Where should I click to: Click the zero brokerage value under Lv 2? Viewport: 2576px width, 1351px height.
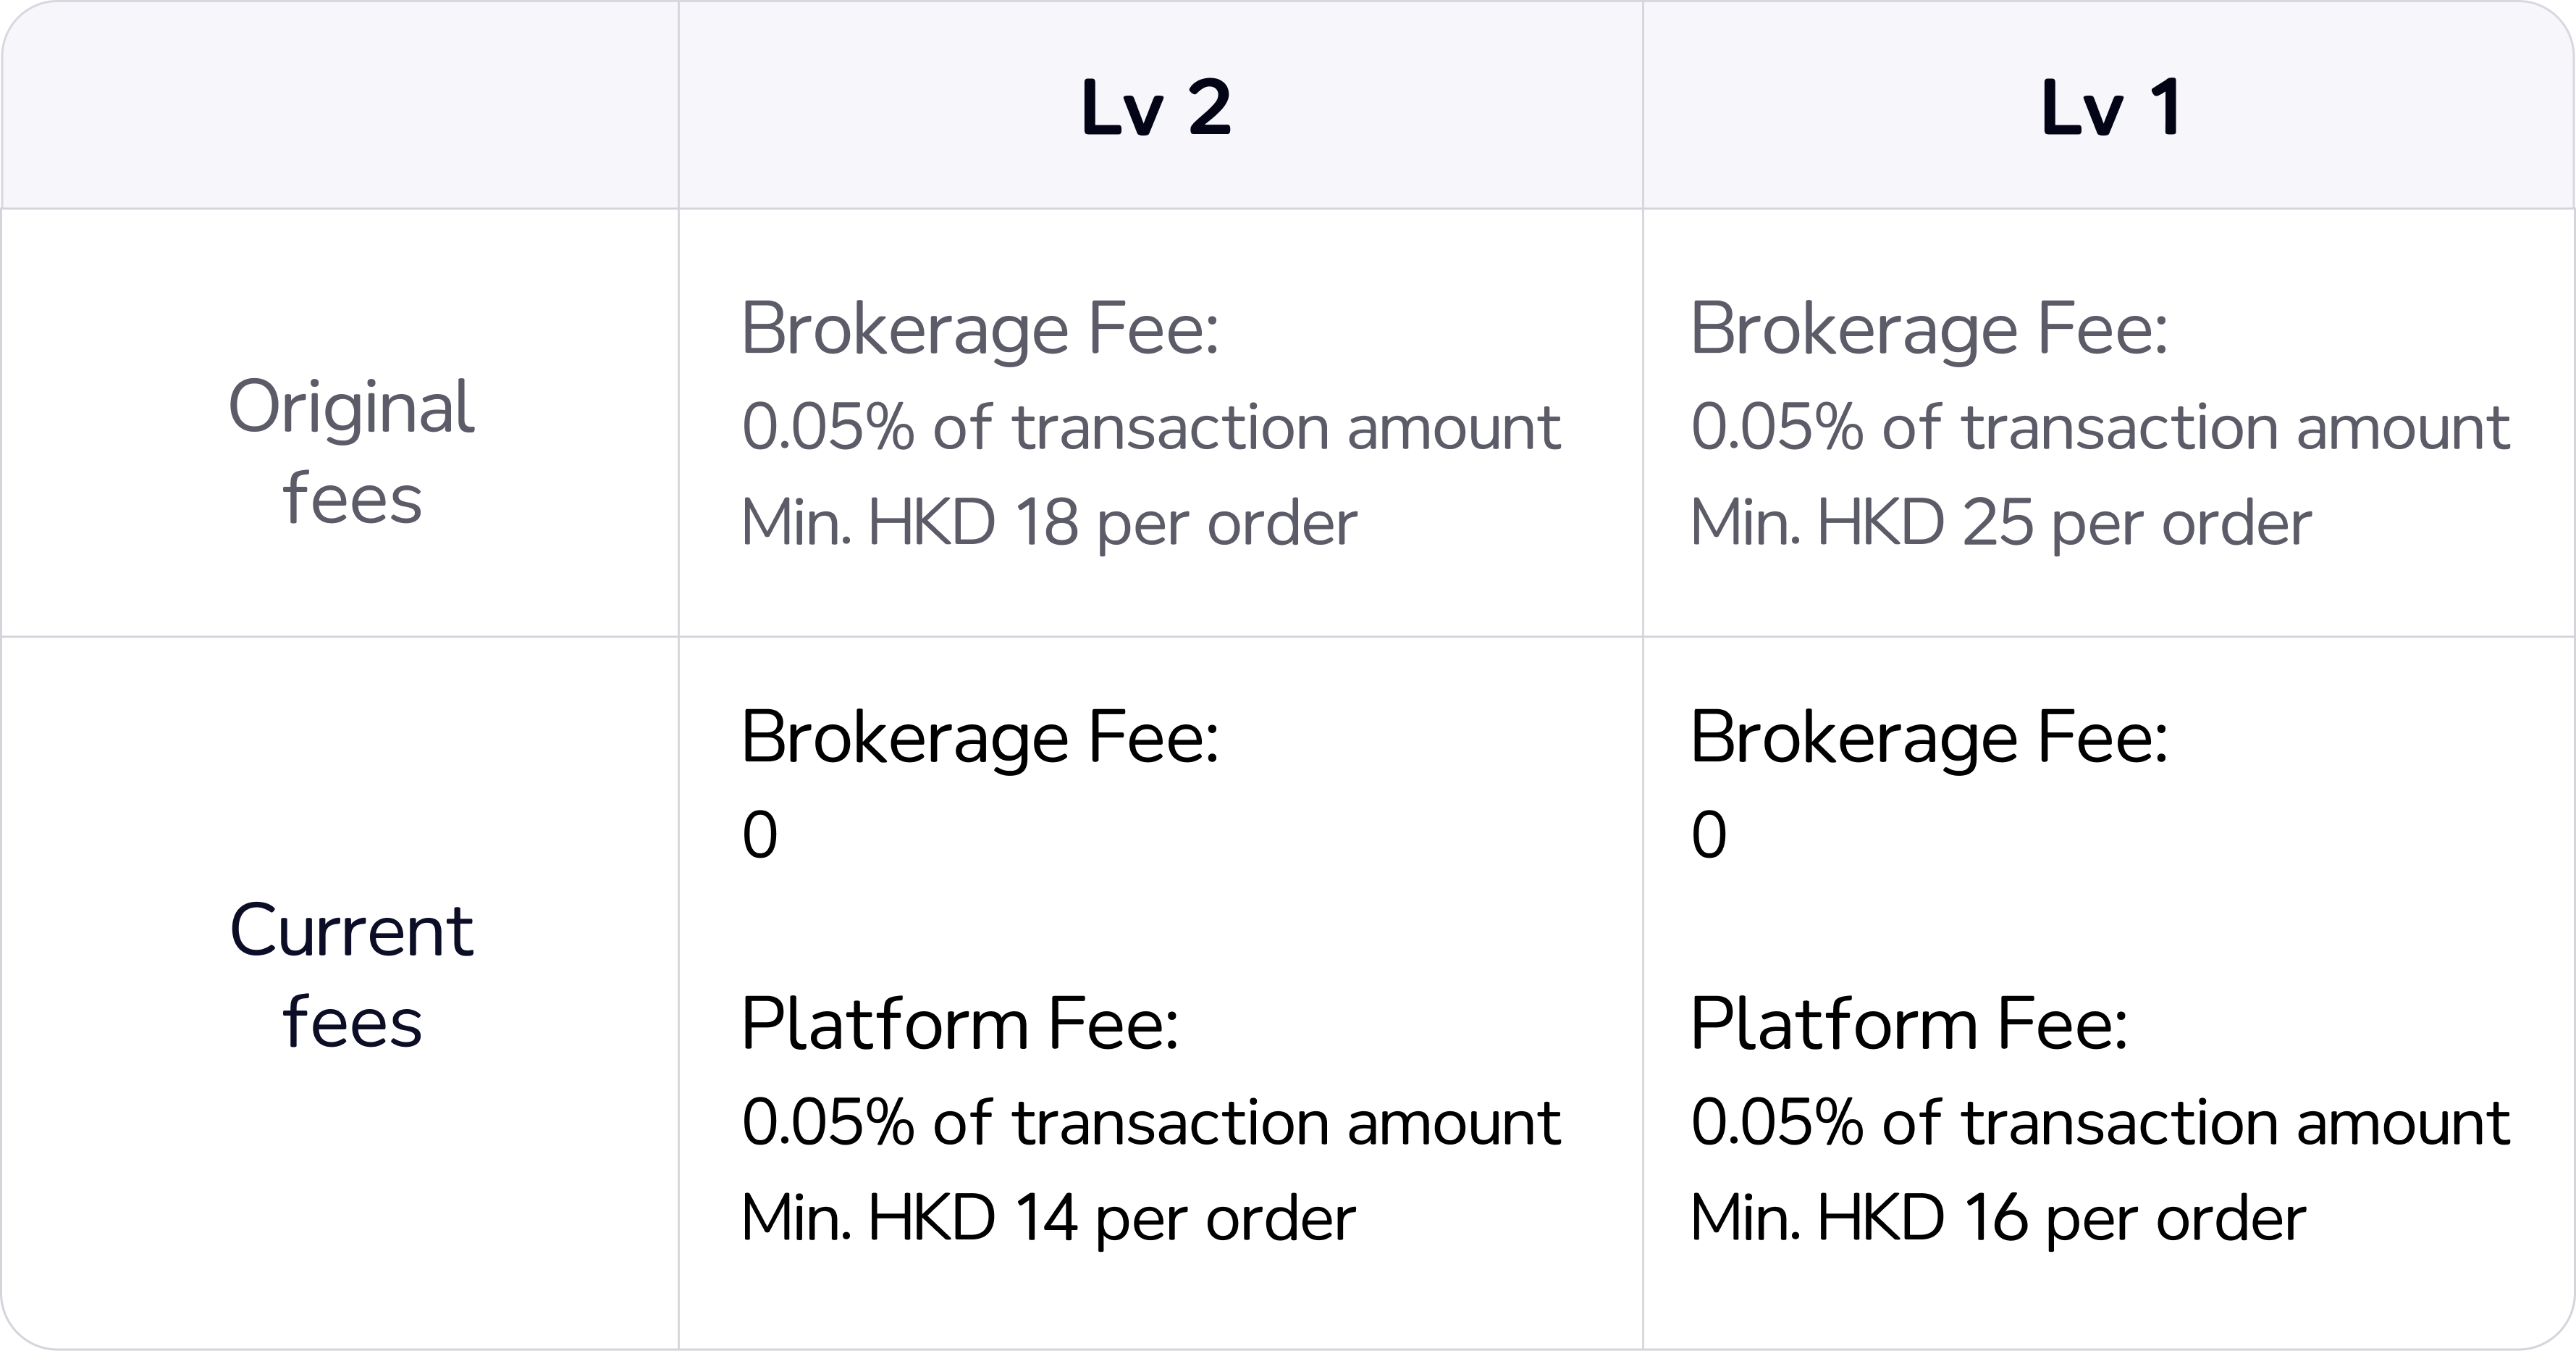760,835
